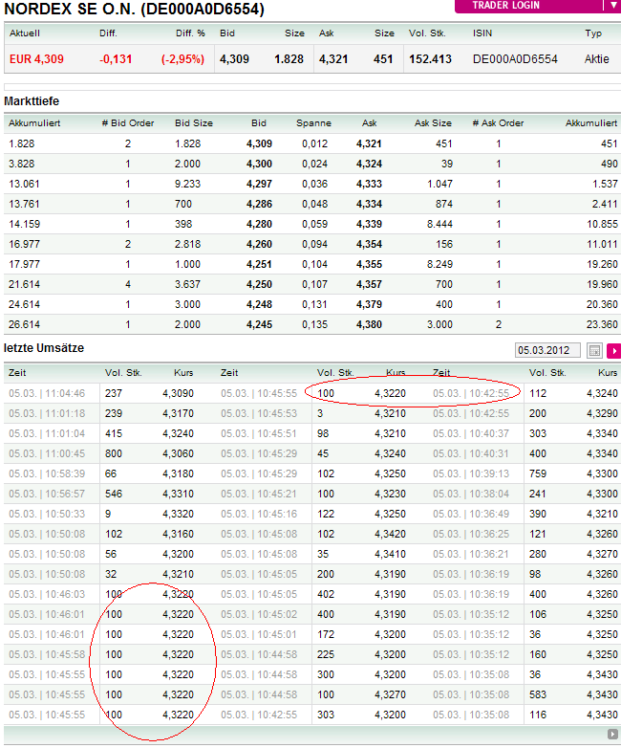Click the accumulated bid value 26.614
This screenshot has height=748, width=621.
[x=24, y=324]
